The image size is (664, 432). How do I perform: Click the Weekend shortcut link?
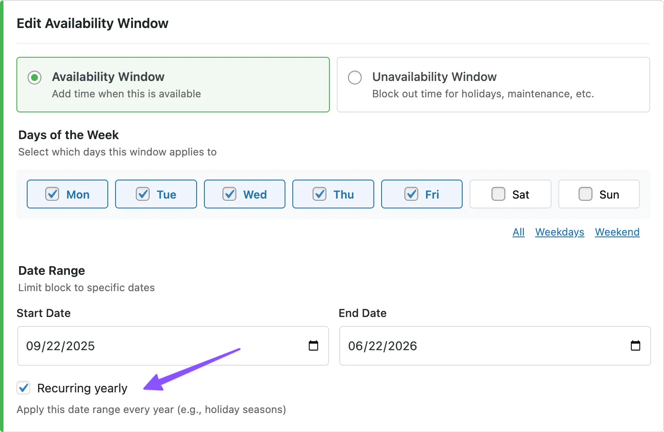[617, 232]
